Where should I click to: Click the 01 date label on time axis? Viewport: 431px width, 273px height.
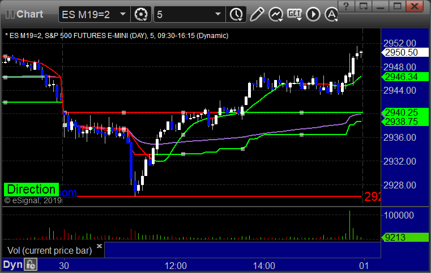[x=364, y=266]
